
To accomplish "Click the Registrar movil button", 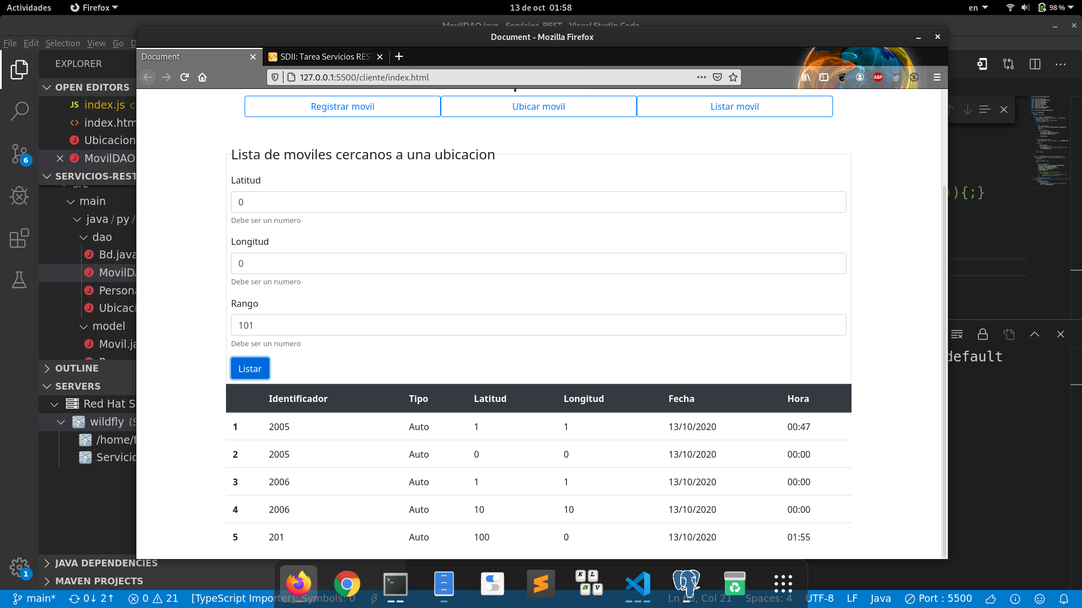I will tap(342, 106).
